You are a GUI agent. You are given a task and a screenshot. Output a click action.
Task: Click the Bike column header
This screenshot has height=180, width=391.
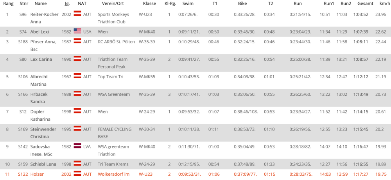click(x=242, y=4)
